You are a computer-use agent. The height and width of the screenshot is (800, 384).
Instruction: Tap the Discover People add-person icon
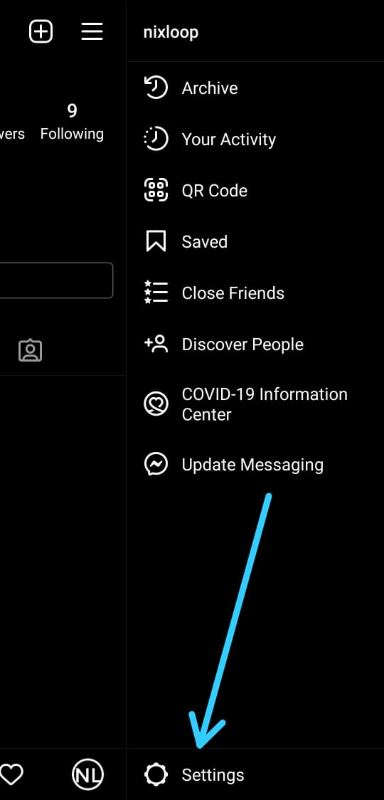coord(156,344)
